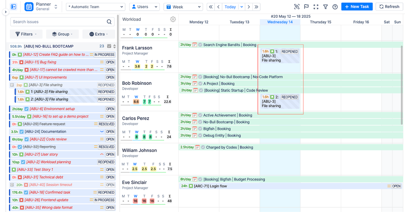Screen dimensions: 405x212
Task: Click the Planner app logo icon
Action: click(x=29, y=7)
